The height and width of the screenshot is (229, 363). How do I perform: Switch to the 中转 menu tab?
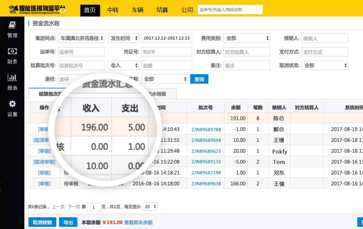[x=113, y=10]
